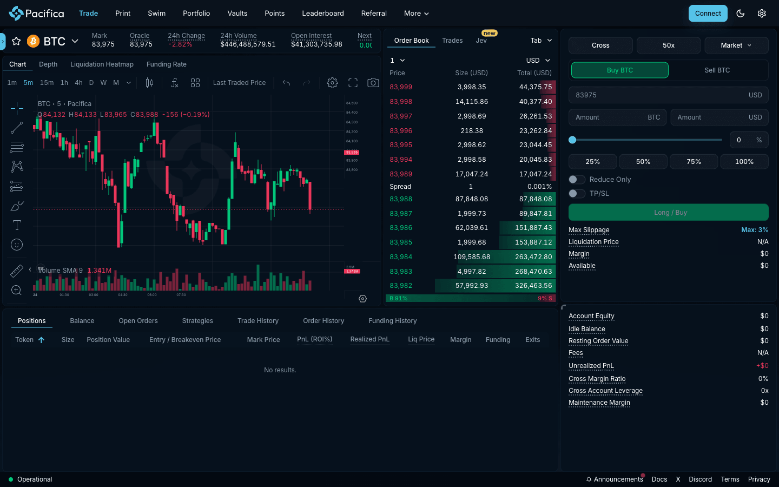779x487 pixels.
Task: Open order book price grouping dropdown
Action: 398,61
